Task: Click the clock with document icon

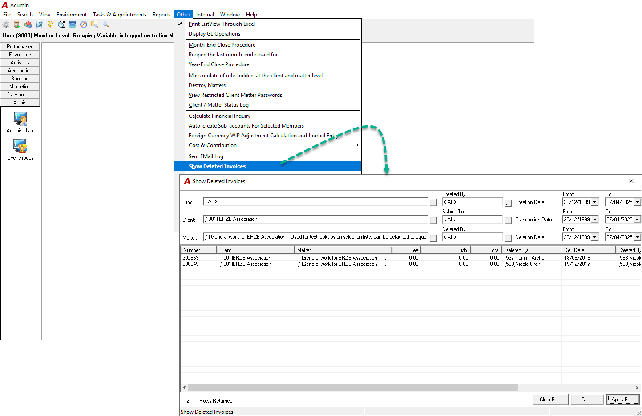Action: coord(61,24)
